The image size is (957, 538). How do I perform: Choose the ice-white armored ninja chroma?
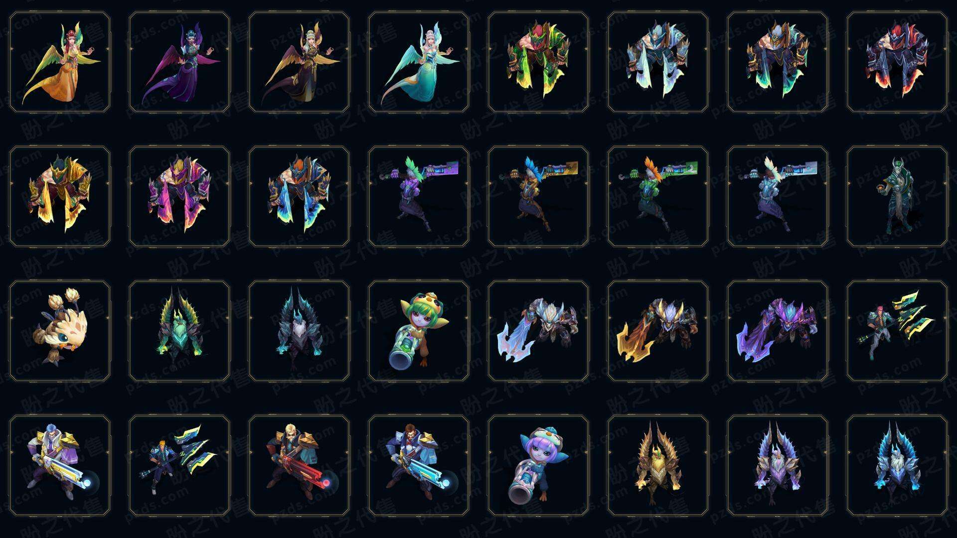tap(658, 62)
